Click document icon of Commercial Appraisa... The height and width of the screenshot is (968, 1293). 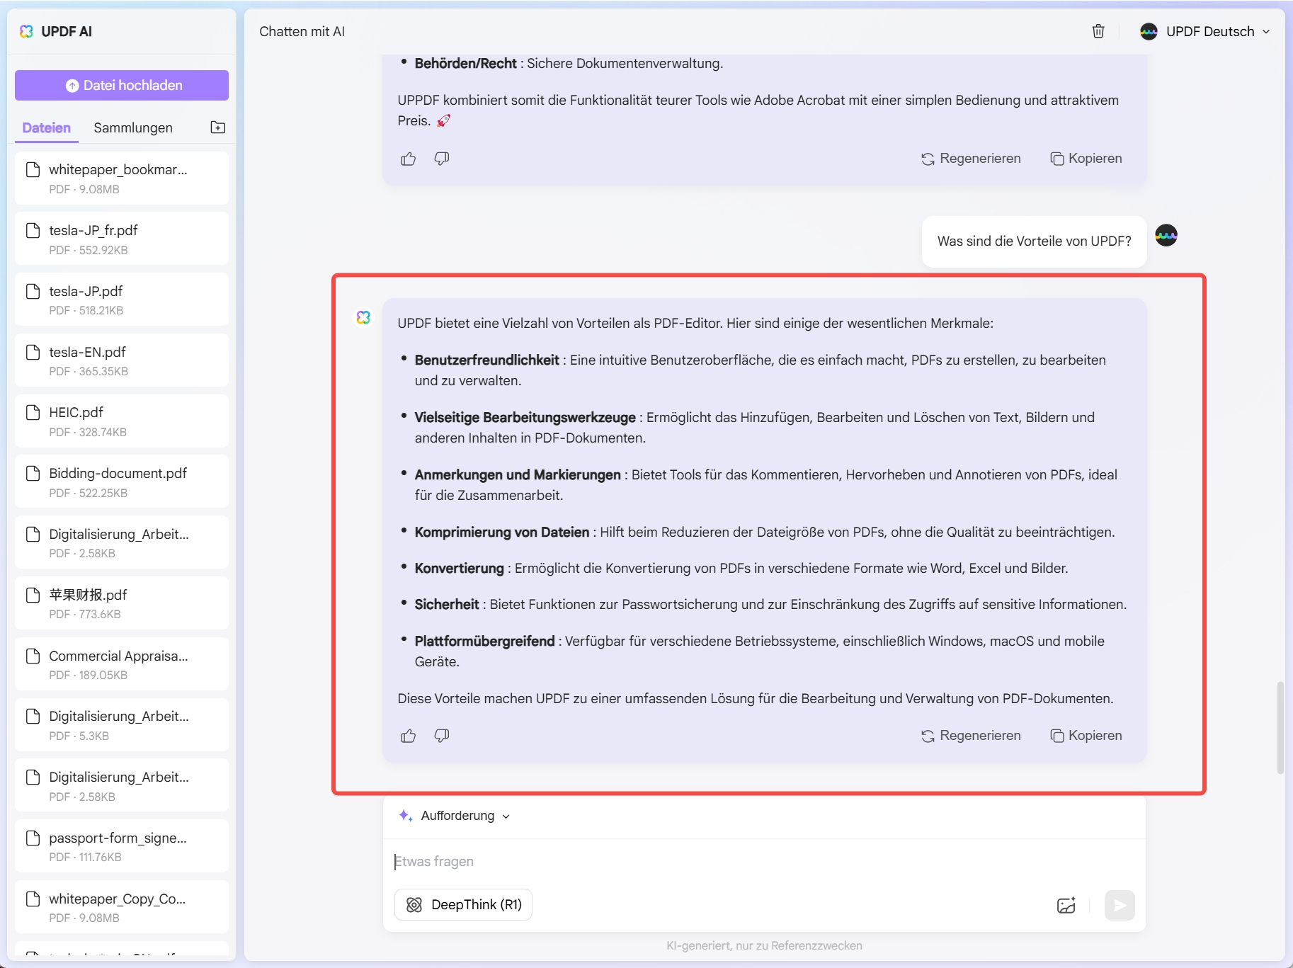click(x=33, y=656)
